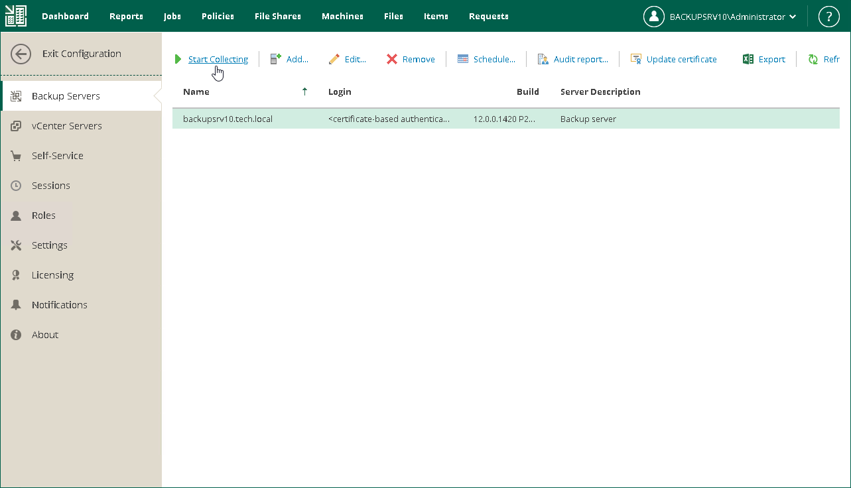Open Notifications in the sidebar
Screen dimensions: 851x488
tap(82, 305)
